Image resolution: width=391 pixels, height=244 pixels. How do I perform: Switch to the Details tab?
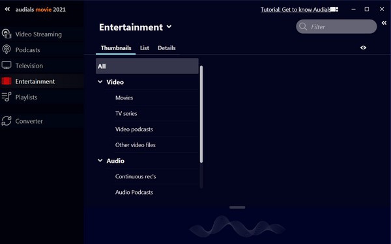(x=167, y=47)
